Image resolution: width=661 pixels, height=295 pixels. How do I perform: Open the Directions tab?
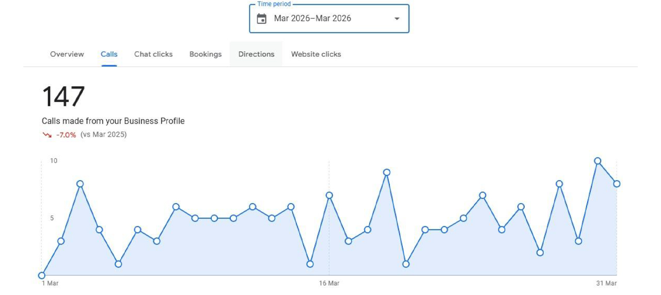click(x=256, y=54)
